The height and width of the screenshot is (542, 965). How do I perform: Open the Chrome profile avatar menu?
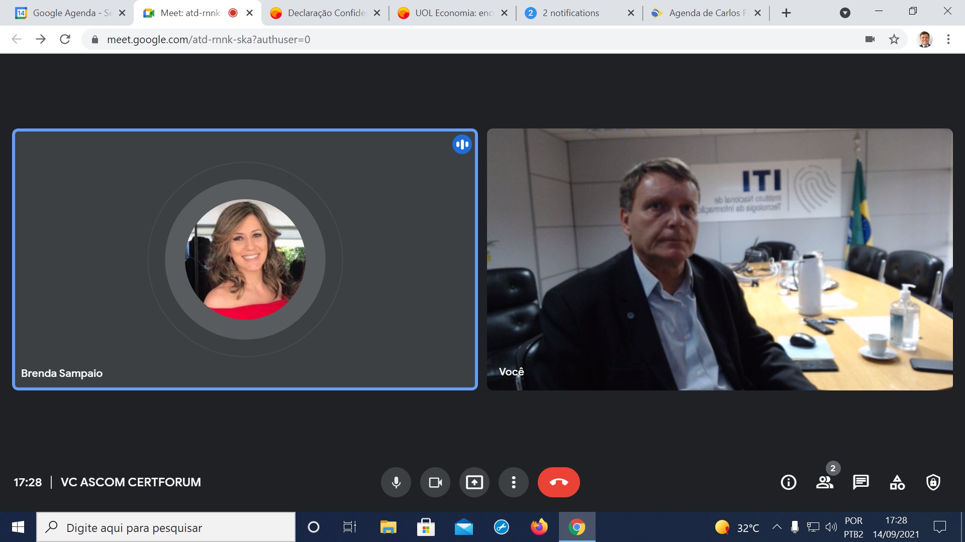coord(924,39)
